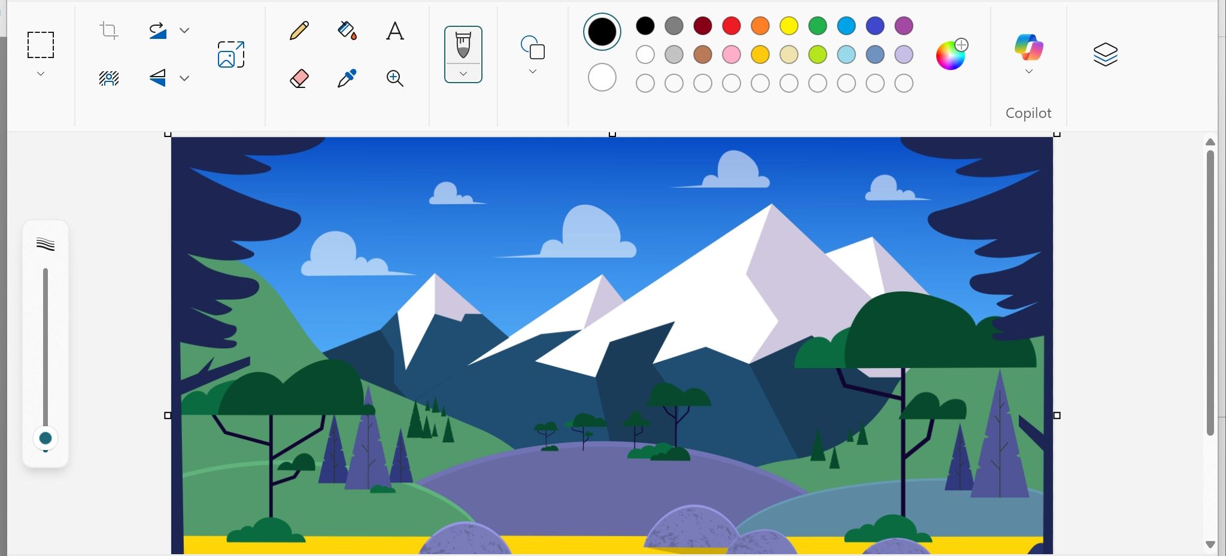Image resolution: width=1226 pixels, height=556 pixels.
Task: Select the Color picker eyedropper
Action: tap(347, 78)
